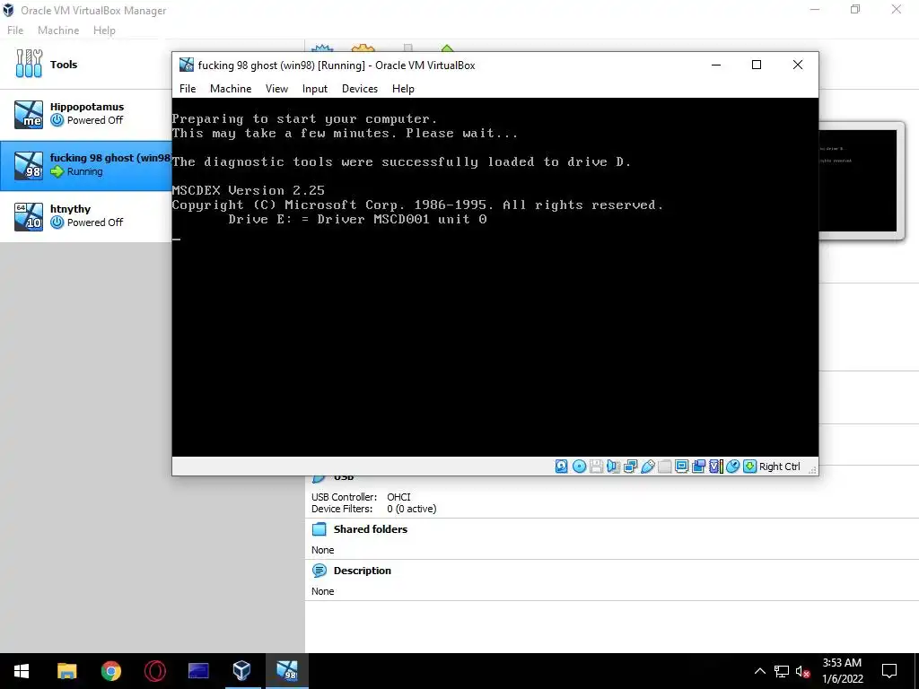Image resolution: width=919 pixels, height=689 pixels.
Task: Select the Hippopotamus virtual machine
Action: coord(85,114)
